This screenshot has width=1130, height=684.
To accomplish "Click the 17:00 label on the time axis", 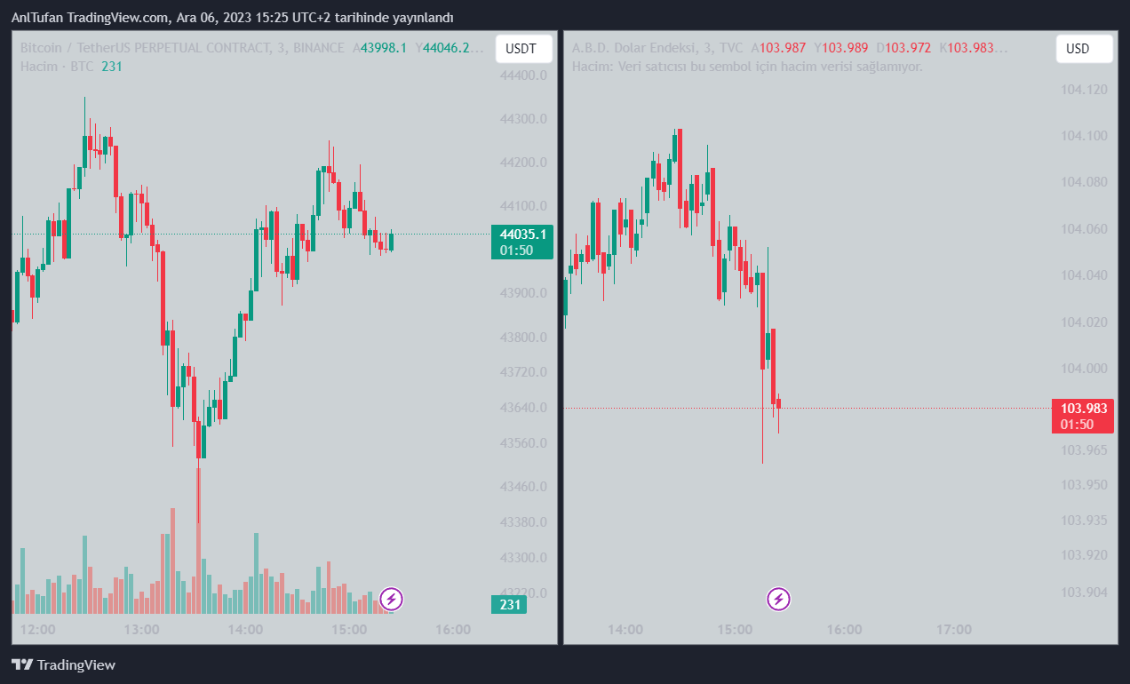I will pyautogui.click(x=953, y=630).
